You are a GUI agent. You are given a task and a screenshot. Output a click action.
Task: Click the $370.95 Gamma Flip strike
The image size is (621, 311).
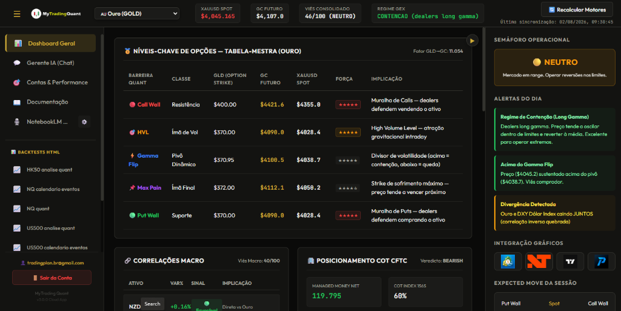pos(224,160)
